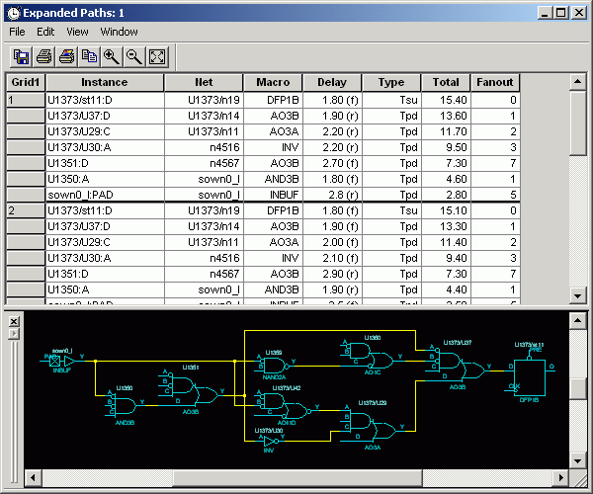Viewport: 593px width, 494px height.
Task: Click total cell 9.50
Action: click(x=446, y=147)
